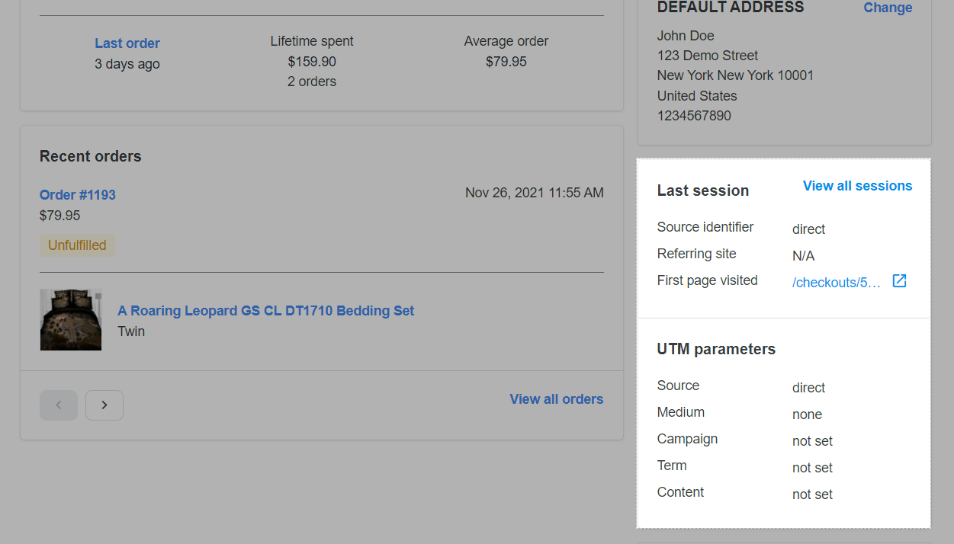
Task: Click the UTM parameters heading
Action: [x=716, y=349]
